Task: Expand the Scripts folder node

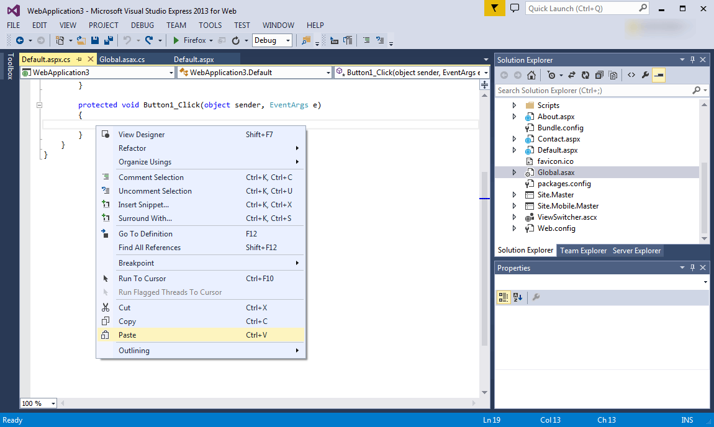Action: click(514, 105)
